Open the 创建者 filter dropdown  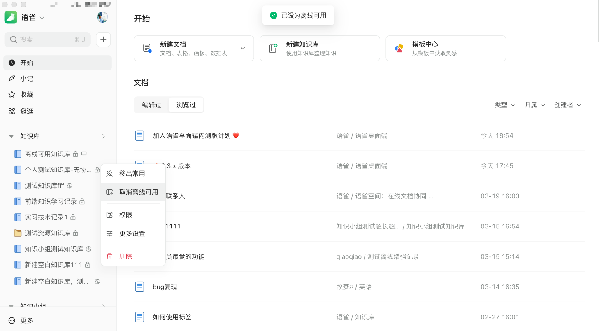pos(568,105)
